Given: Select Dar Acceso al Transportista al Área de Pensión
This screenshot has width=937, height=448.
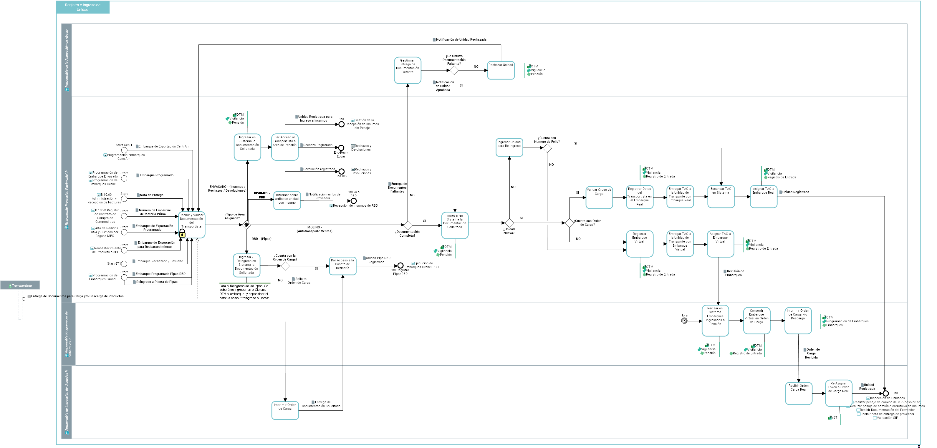Looking at the screenshot, I should [285, 147].
